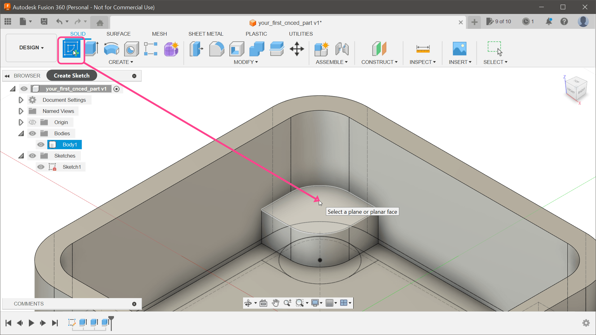Screen dimensions: 596x335
Task: Switch to the PLASTIC tab
Action: point(256,34)
